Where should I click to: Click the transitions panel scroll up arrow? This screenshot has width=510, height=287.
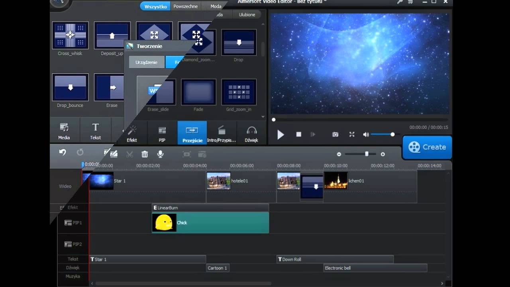pyautogui.click(x=263, y=24)
